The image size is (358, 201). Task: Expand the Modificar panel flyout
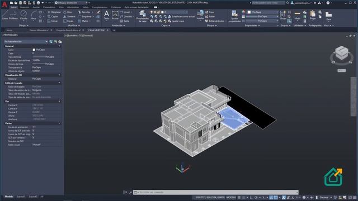(74, 26)
